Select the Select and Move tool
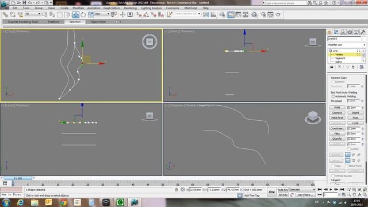Image resolution: width=368 pixels, height=207 pixels. [x=75, y=14]
